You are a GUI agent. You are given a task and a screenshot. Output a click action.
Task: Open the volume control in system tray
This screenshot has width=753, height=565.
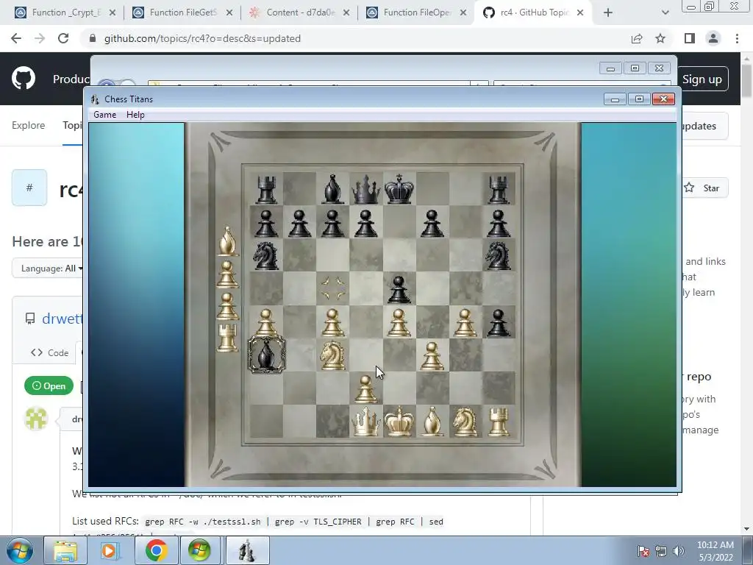(679, 551)
